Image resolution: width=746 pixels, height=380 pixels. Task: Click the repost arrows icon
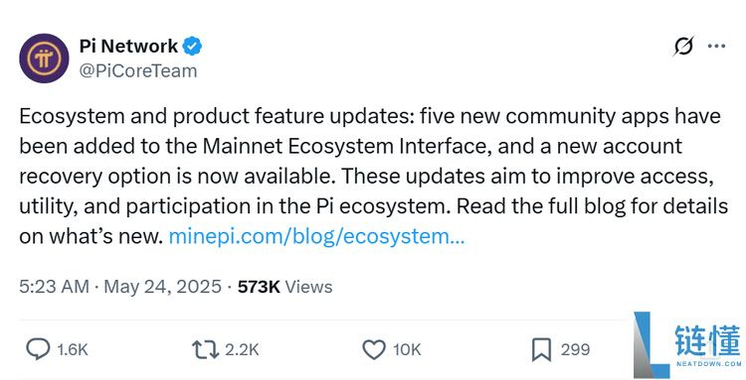(205, 349)
